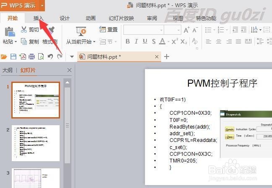Click the text direction icon

(x=254, y=30)
